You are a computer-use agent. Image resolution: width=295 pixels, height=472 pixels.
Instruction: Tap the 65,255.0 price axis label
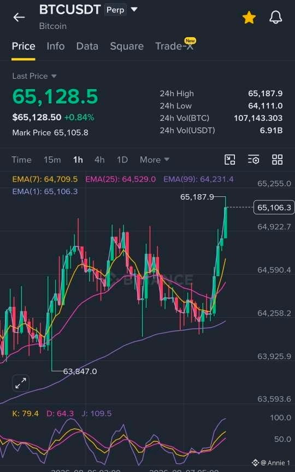(274, 184)
